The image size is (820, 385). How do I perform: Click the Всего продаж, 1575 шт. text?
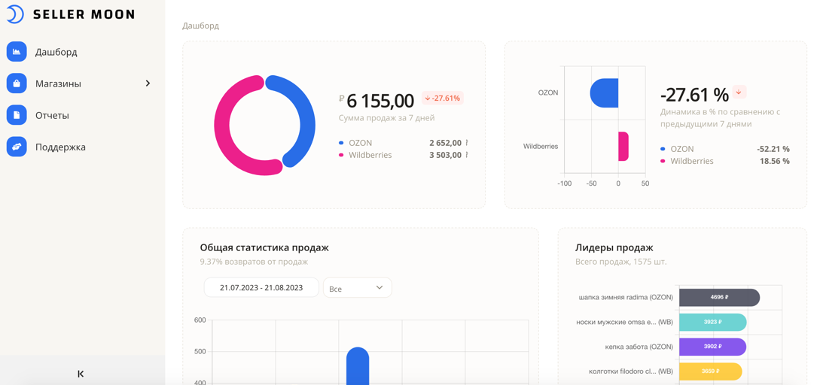(x=620, y=262)
